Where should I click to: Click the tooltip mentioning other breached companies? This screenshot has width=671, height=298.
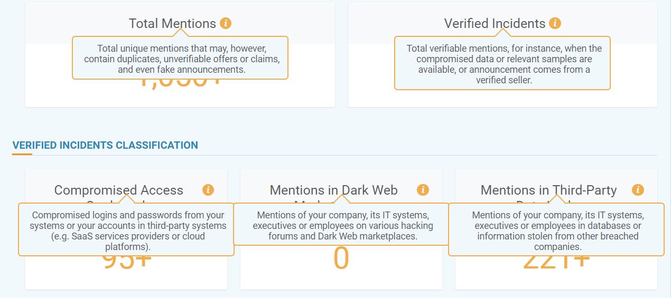pos(556,229)
